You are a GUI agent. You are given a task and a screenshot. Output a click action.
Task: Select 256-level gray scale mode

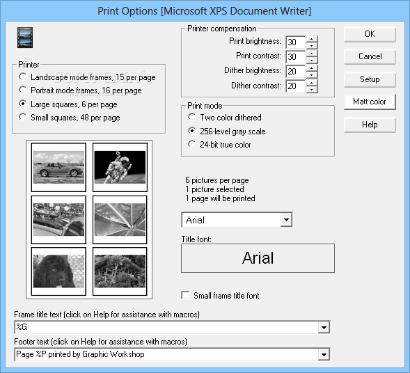(227, 132)
